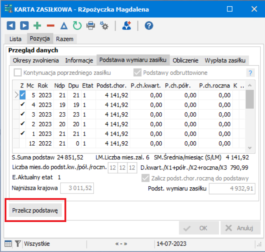This screenshot has height=252, width=265.
Task: Switch to the Obliczenie tab
Action: click(x=186, y=60)
